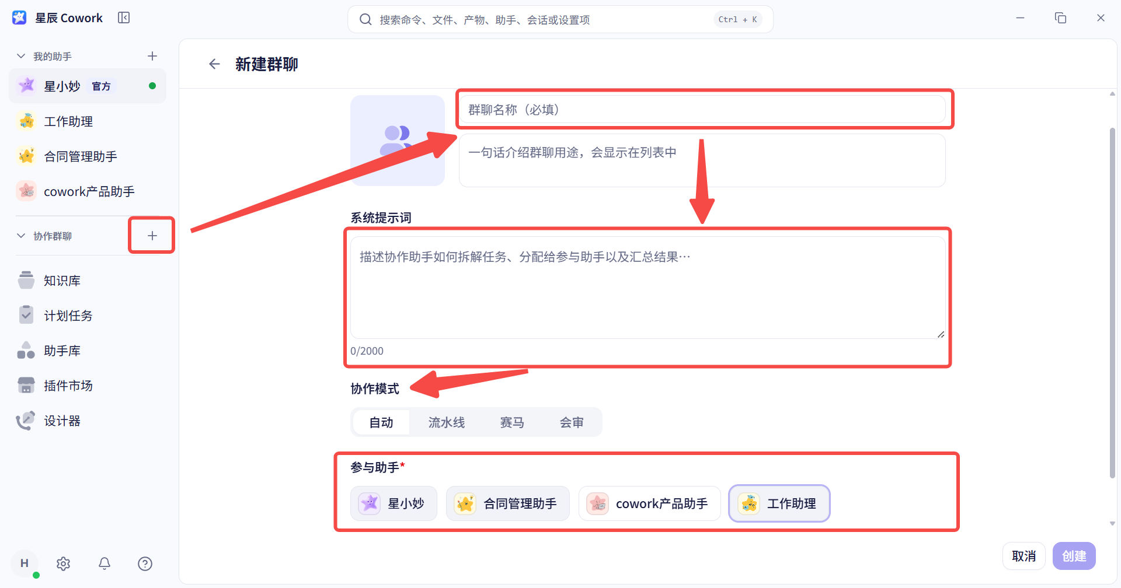1121x588 pixels.
Task: Open 星小妙 assistant in sidebar
Action: [x=88, y=86]
